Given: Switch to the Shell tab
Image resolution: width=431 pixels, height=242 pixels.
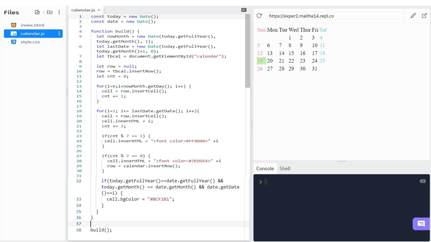Looking at the screenshot, I should coord(285,168).
